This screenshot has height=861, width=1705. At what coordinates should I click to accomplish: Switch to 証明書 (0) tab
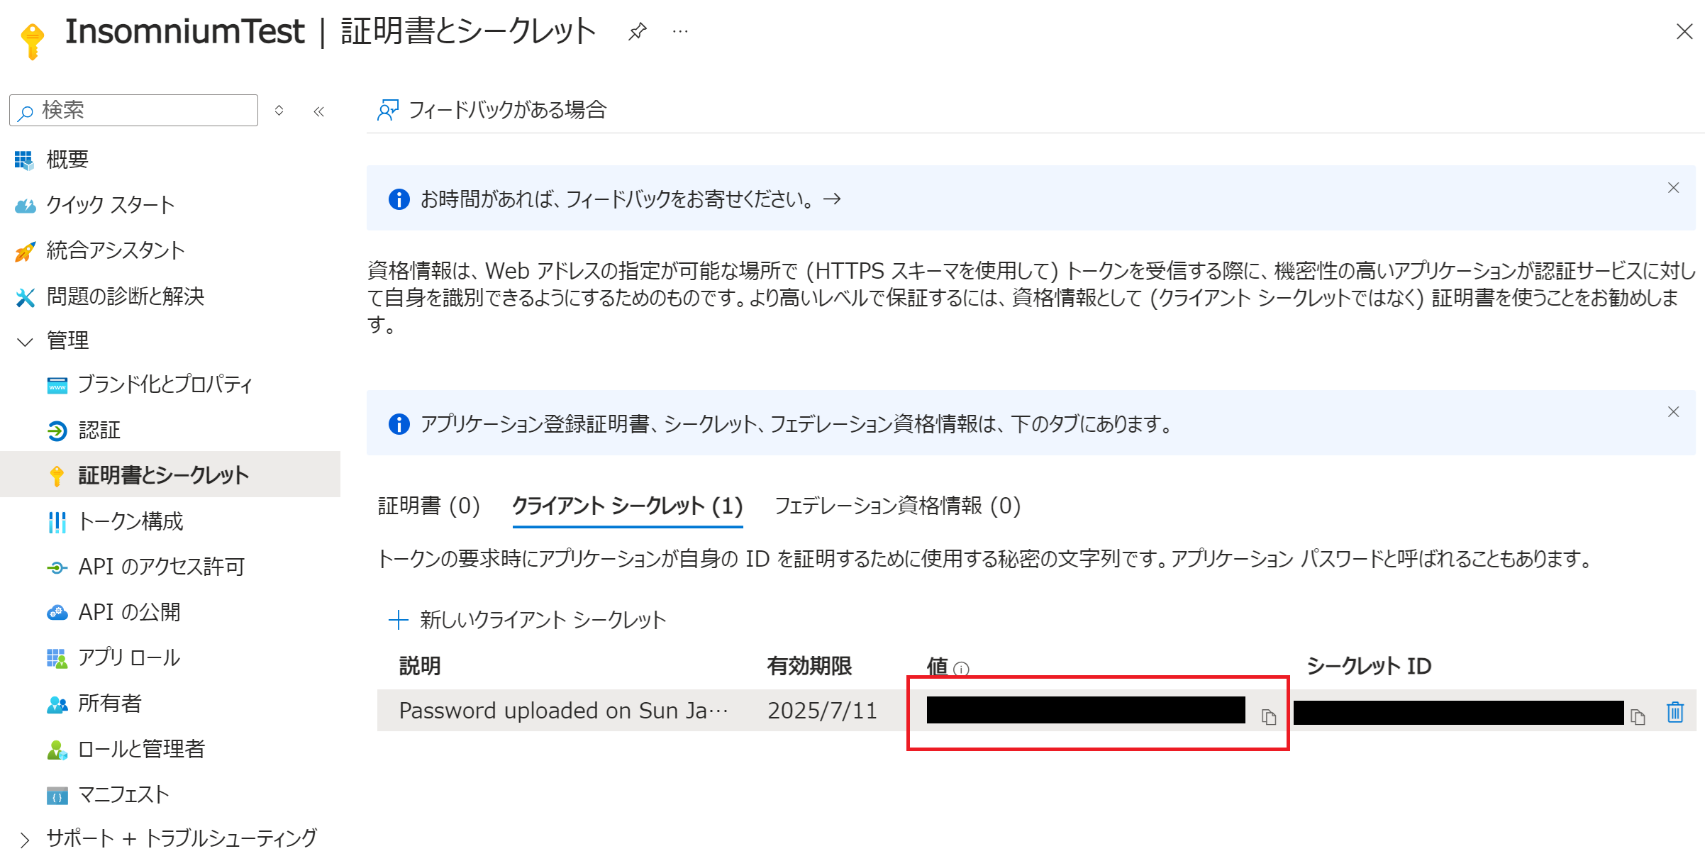pyautogui.click(x=428, y=506)
